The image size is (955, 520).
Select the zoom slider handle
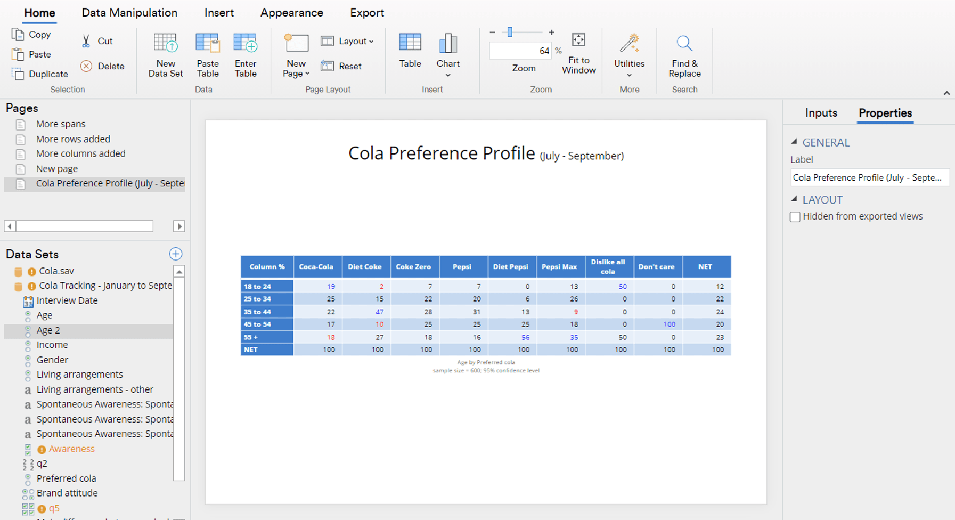[510, 32]
